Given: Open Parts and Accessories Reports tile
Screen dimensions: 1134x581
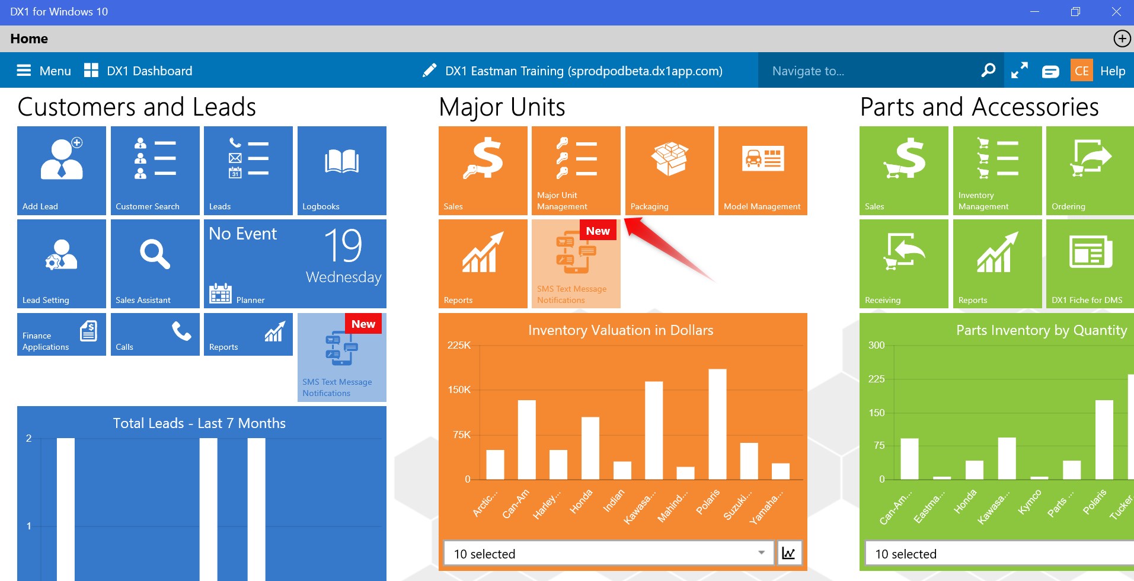Looking at the screenshot, I should 998,264.
